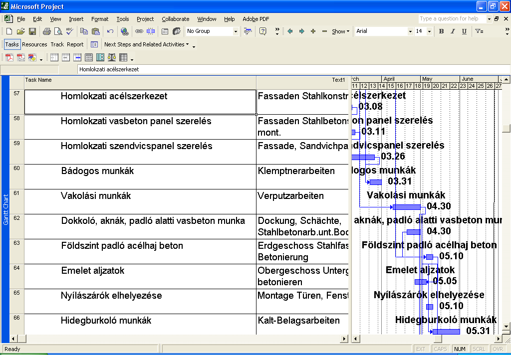511x355 pixels.
Task: Select row header 62
Action: tap(16, 226)
